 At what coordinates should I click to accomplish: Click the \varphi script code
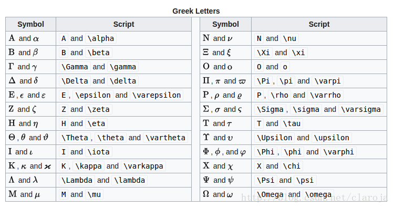(x=339, y=152)
